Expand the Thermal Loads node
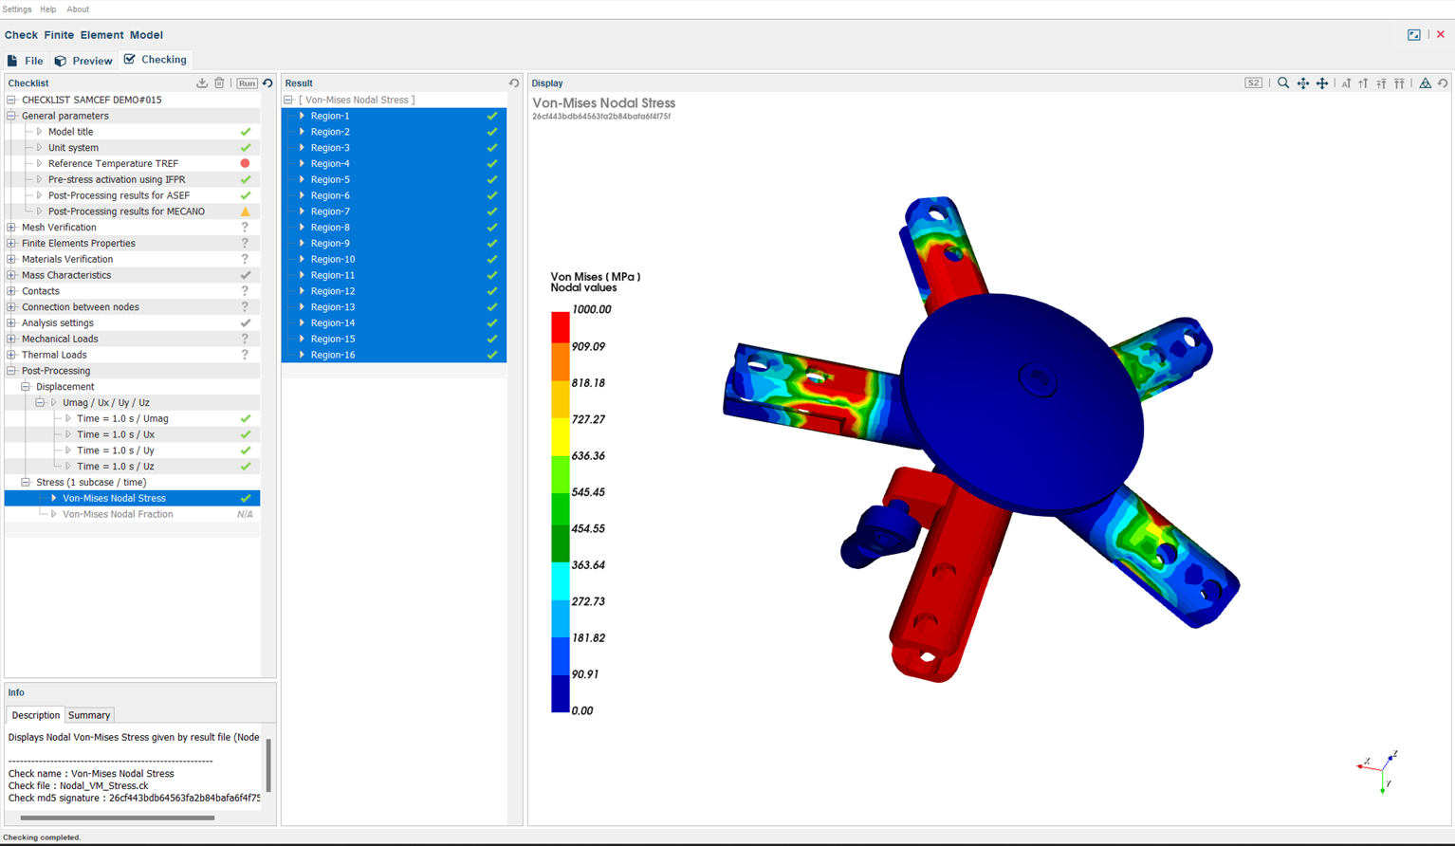 point(11,355)
